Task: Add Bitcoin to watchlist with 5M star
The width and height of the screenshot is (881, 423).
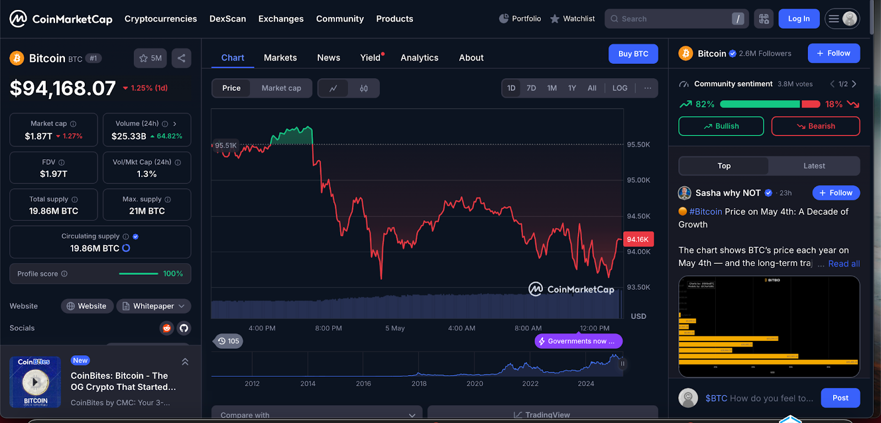Action: click(150, 58)
